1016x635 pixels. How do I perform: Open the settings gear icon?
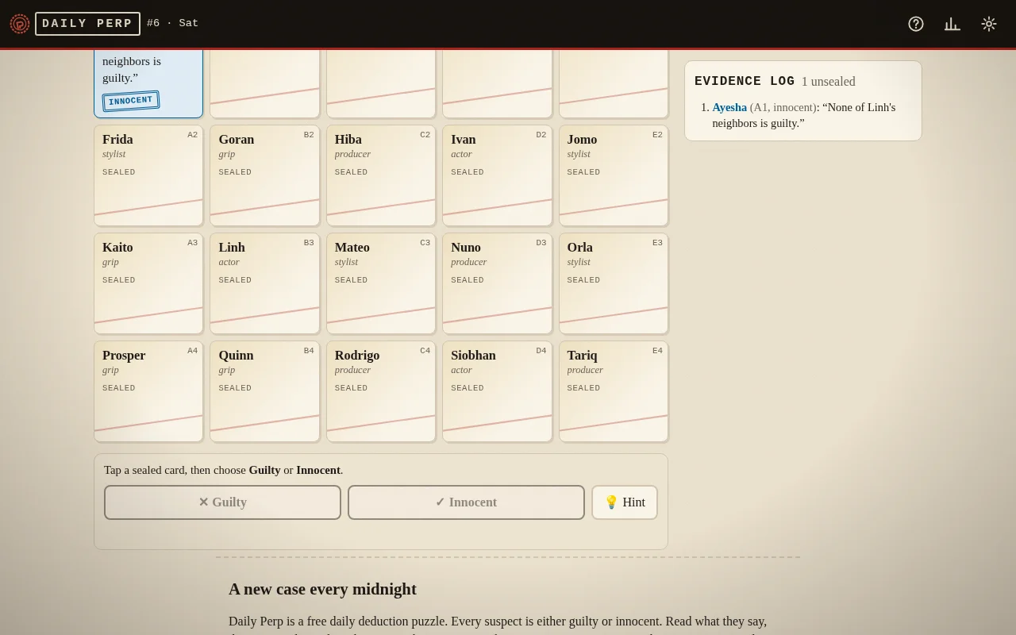(x=989, y=24)
